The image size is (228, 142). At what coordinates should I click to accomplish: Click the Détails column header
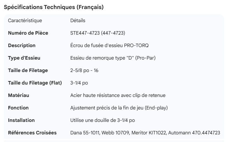click(78, 20)
